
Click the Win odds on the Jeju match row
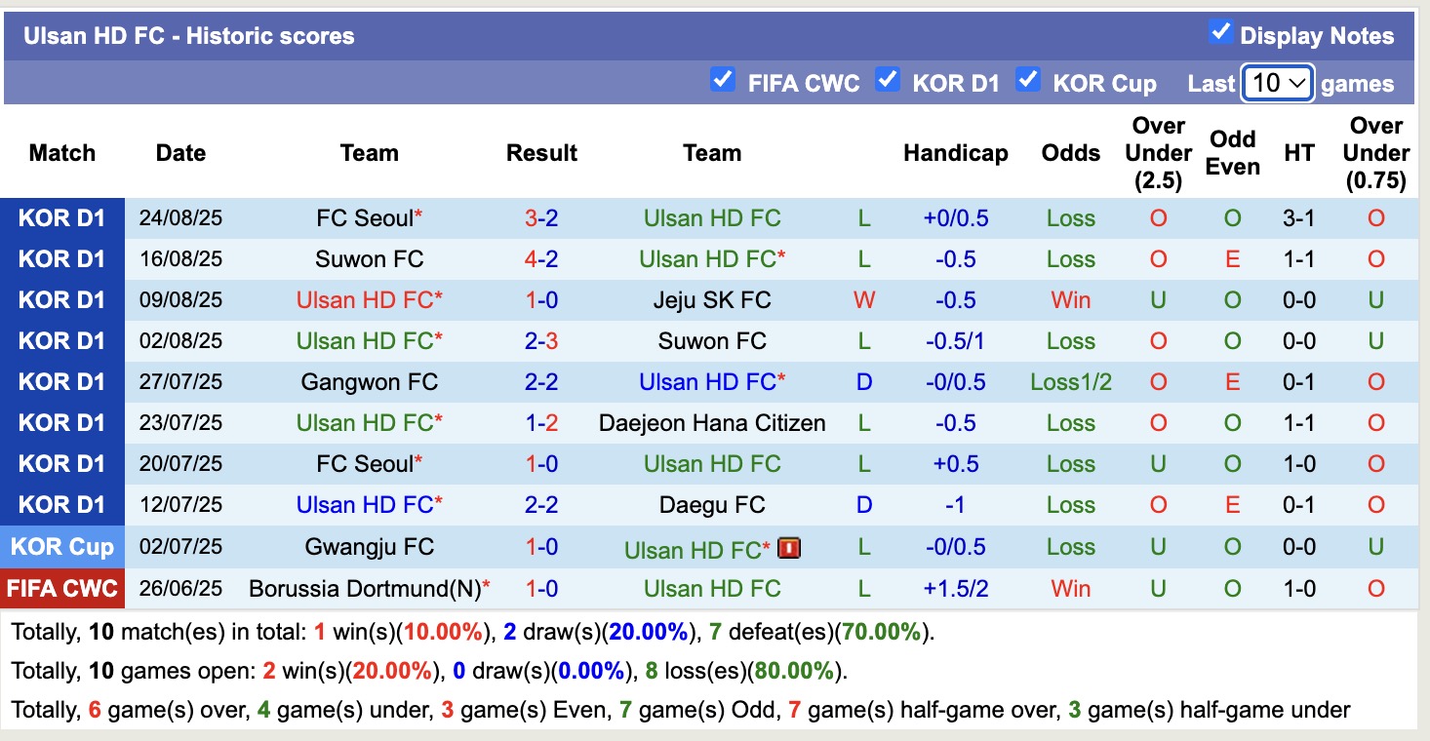pos(1070,299)
